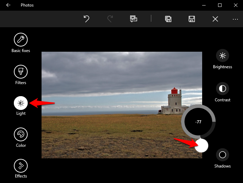Choose the Brightness adjustment
Viewport: 243px width, 183px height.
coord(223,55)
